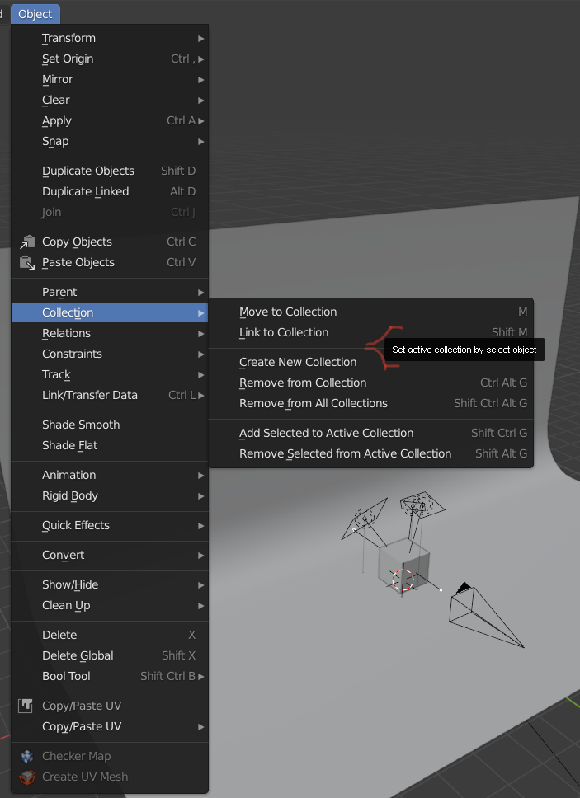Click the Checker Map icon
The image size is (580, 798).
(27, 756)
